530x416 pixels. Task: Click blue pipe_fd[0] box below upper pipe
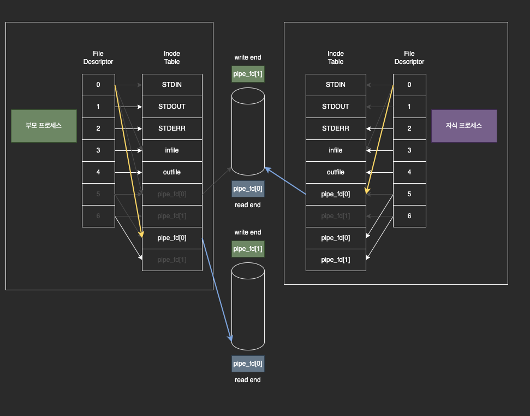[248, 189]
